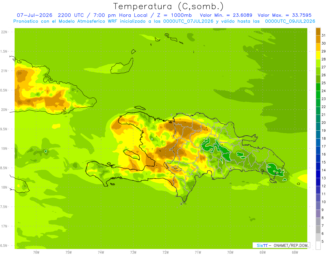Screen dimensions: 331x256
Task: Pick the color bar segment between 29 and 30
Action: [318, 47]
